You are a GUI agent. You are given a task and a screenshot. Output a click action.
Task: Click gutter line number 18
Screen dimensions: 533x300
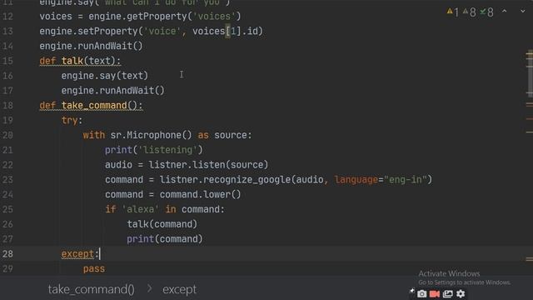7,106
